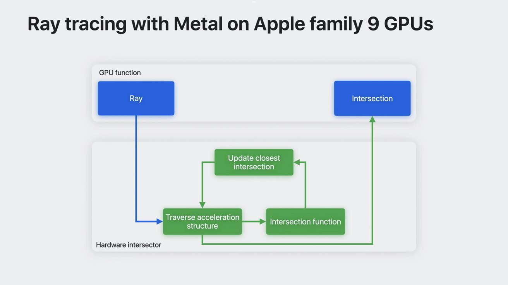Click the blue Intersection box
Screen dimensions: 508x285
(x=372, y=98)
